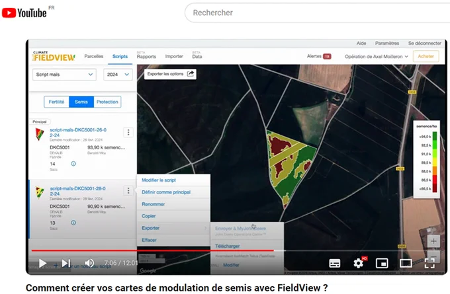
Task: Zoom in on the map with plus
Action: pos(433,241)
